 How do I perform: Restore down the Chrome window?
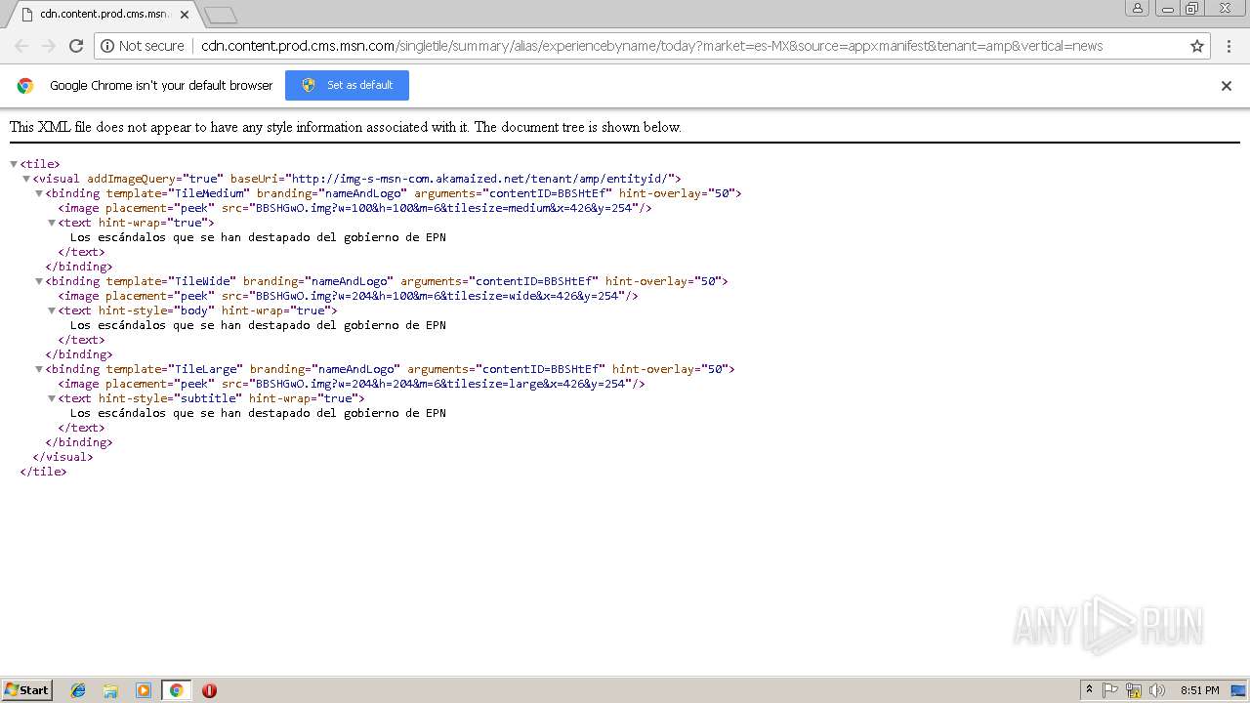click(1192, 8)
